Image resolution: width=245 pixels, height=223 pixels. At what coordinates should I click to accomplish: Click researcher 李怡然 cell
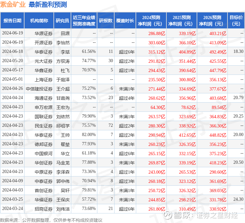(63, 43)
